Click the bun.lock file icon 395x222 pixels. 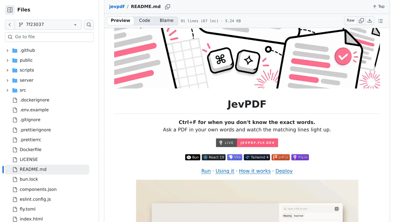pyautogui.click(x=15, y=179)
